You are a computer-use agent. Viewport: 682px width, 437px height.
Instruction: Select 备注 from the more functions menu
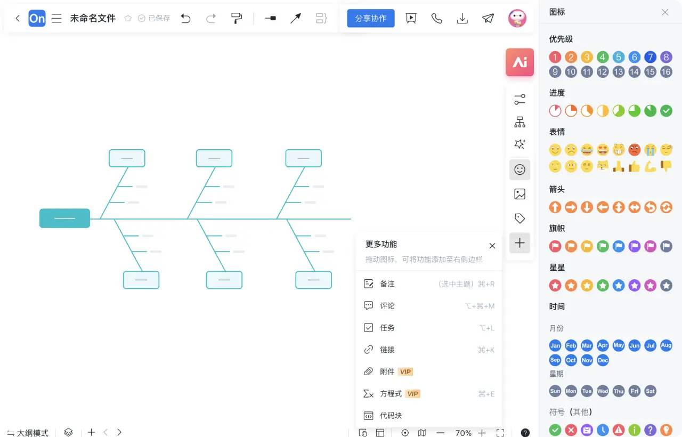pyautogui.click(x=387, y=284)
